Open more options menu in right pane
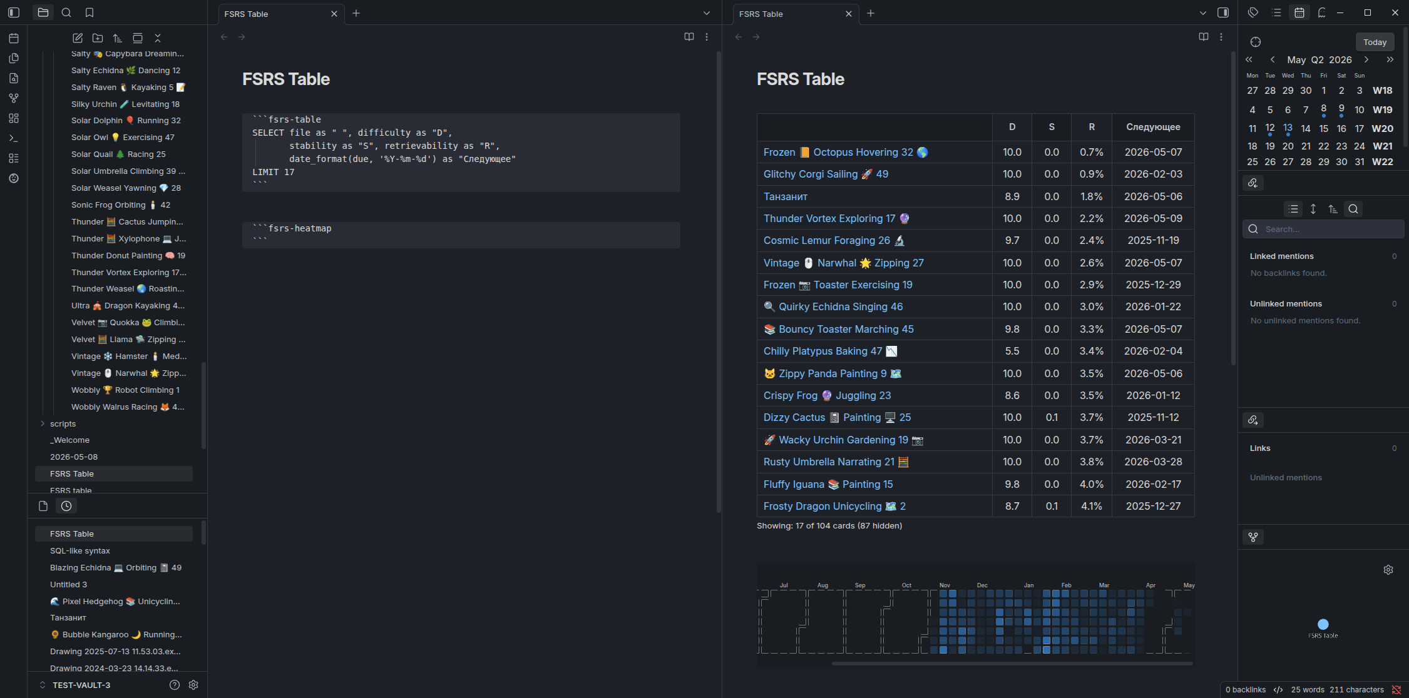 1221,37
